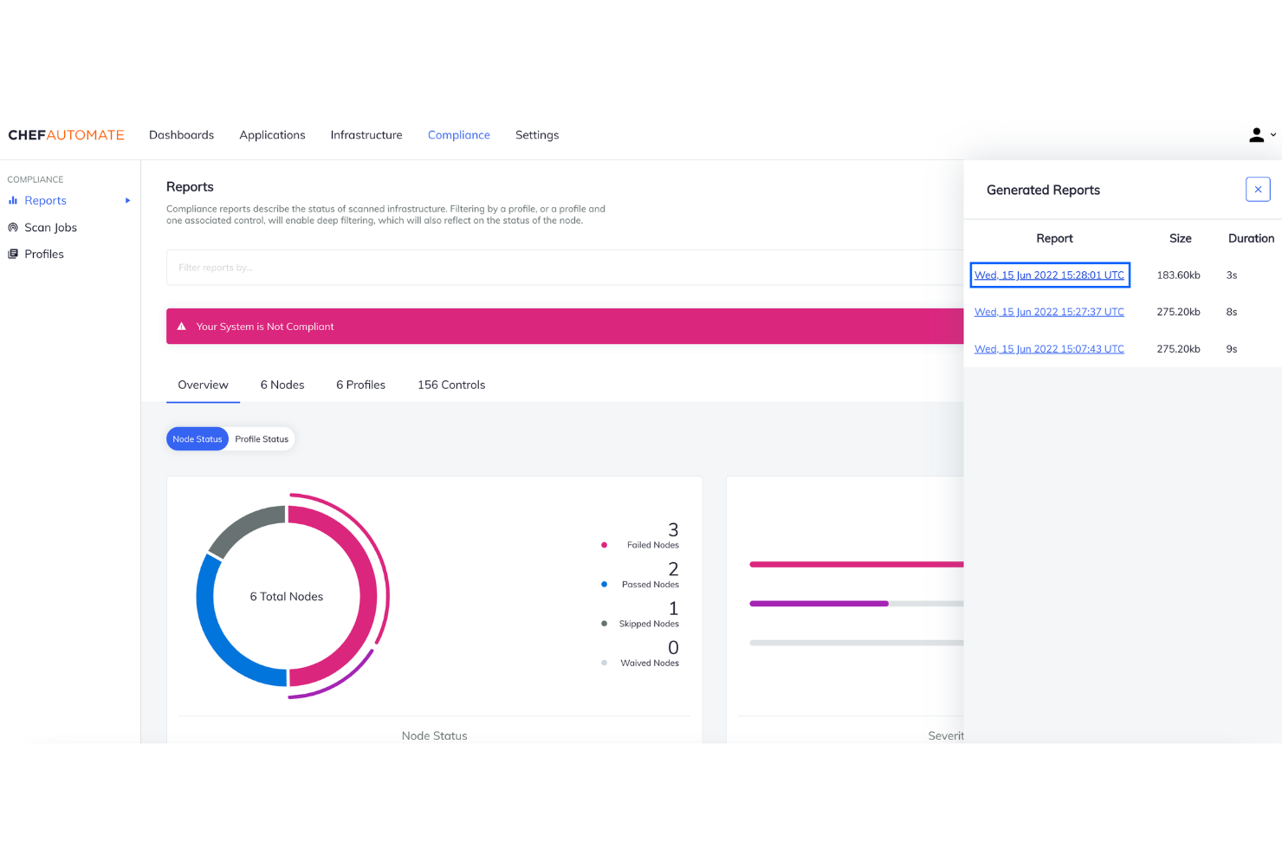Expand the Reports sidebar entry
Image resolution: width=1282 pixels, height=855 pixels.
[126, 200]
